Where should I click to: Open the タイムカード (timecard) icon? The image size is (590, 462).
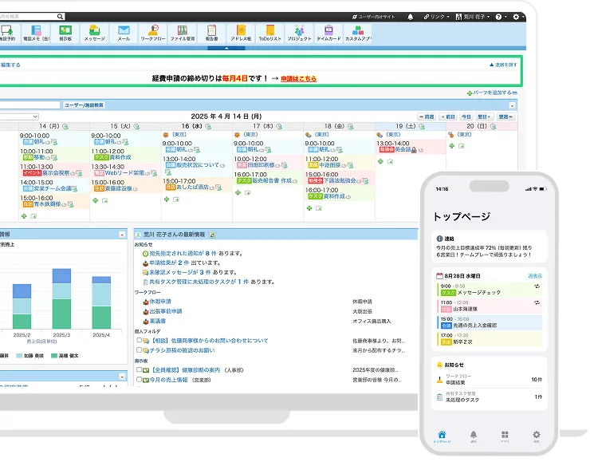pos(328,33)
